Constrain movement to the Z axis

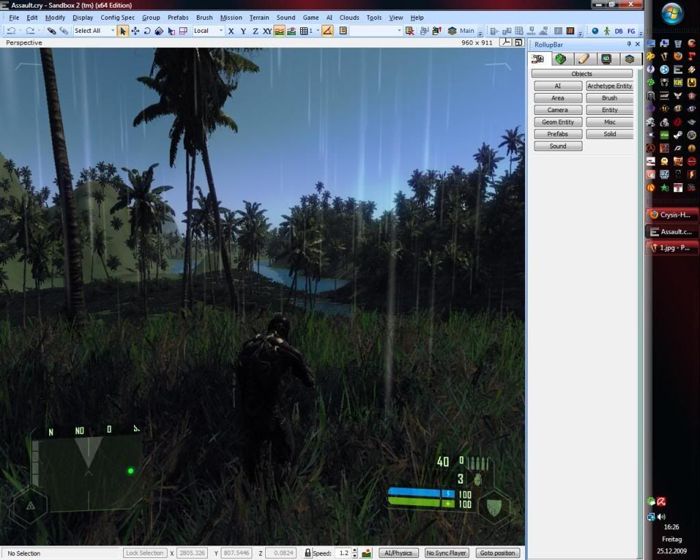(255, 31)
